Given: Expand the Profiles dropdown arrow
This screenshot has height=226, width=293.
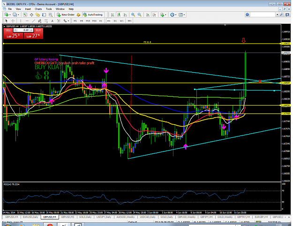Looking at the screenshot, I should click(x=18, y=15).
